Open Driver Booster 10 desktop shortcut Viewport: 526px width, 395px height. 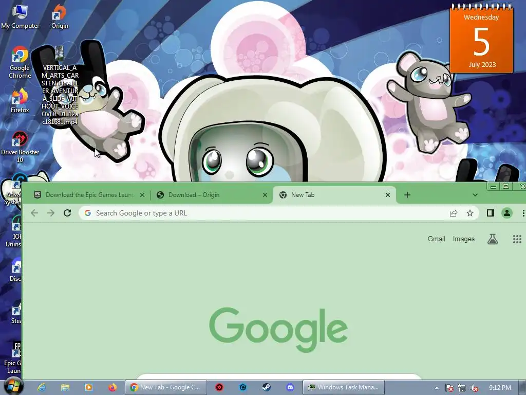click(x=20, y=147)
